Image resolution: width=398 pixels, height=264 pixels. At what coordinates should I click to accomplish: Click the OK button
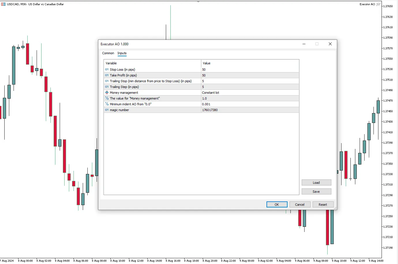click(x=277, y=205)
